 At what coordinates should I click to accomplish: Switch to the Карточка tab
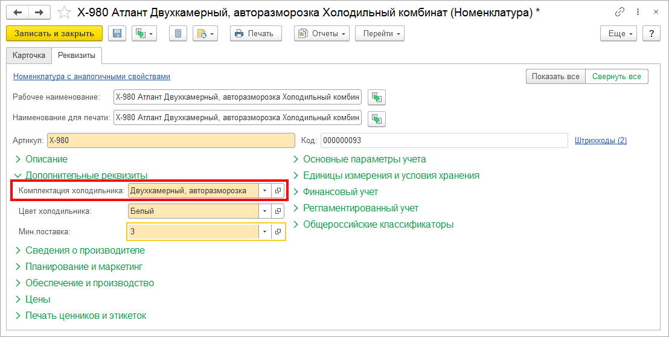29,56
